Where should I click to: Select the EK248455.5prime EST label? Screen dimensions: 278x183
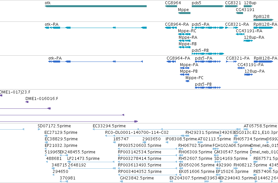[x=78, y=152]
